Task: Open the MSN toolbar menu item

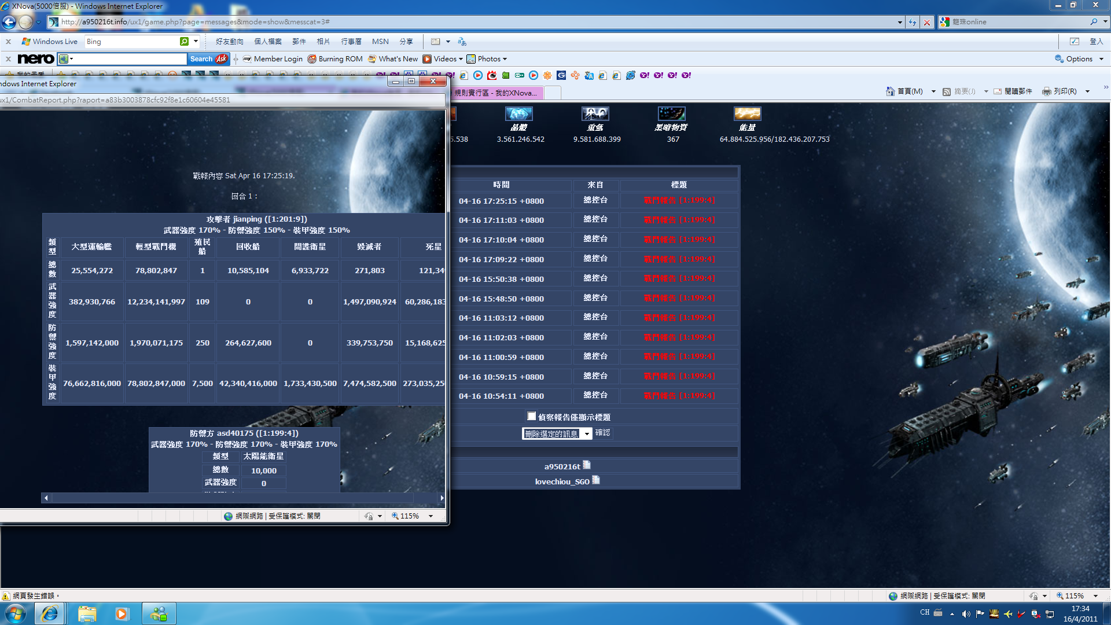Action: [380, 42]
